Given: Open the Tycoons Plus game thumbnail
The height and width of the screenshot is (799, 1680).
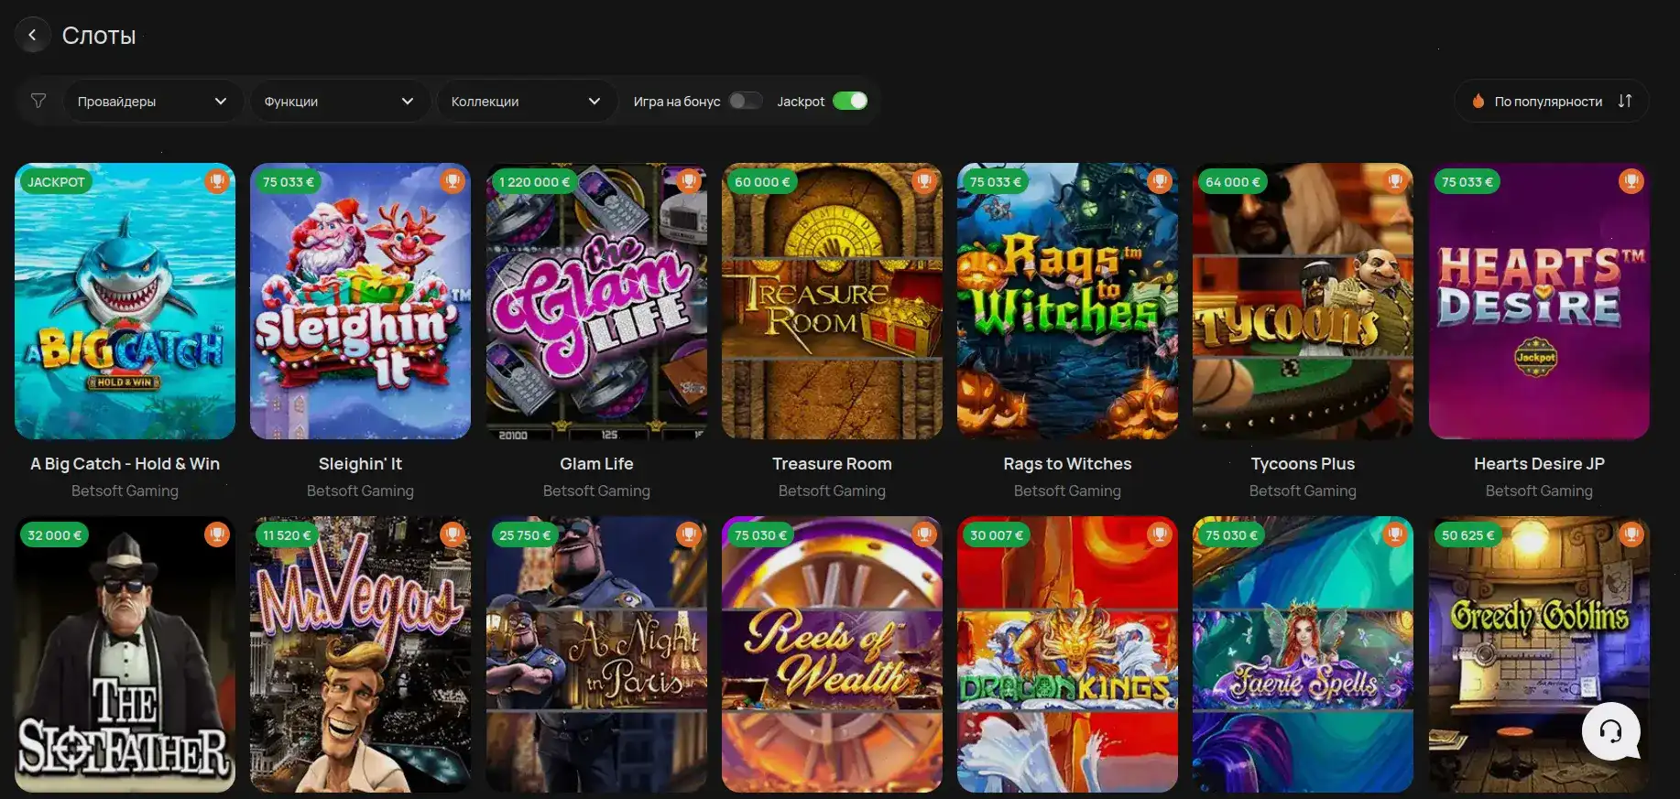Looking at the screenshot, I should click(x=1303, y=302).
